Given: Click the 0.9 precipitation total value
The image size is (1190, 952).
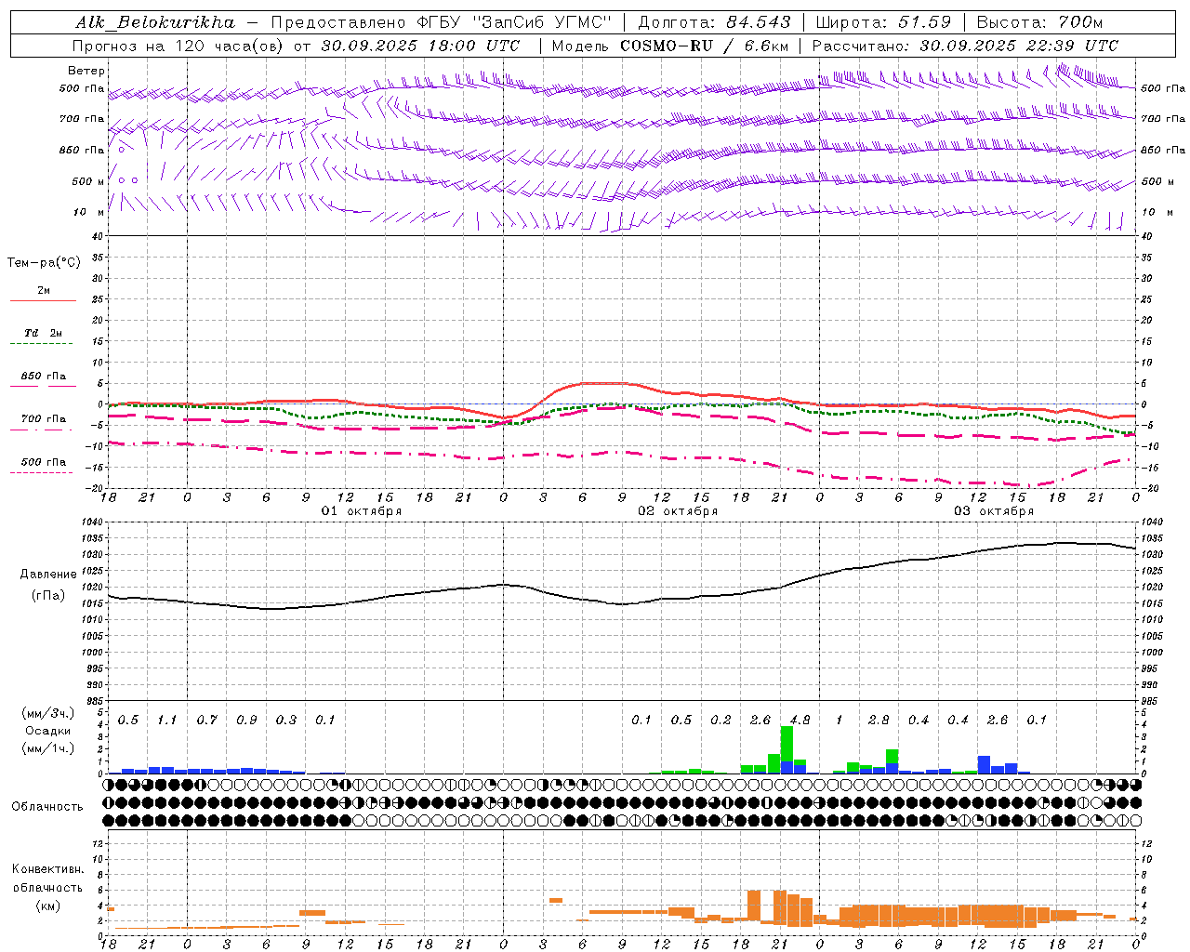Looking at the screenshot, I should click(x=246, y=720).
